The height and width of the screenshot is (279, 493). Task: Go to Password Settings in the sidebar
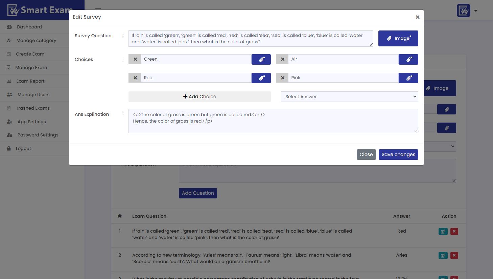tap(38, 135)
